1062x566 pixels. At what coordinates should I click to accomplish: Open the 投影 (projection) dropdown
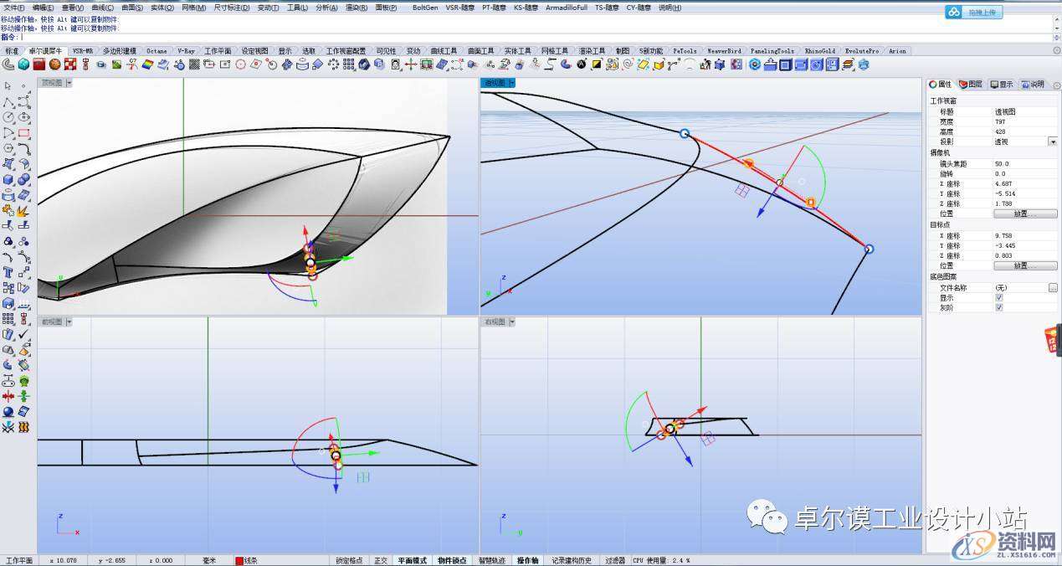tap(1052, 142)
